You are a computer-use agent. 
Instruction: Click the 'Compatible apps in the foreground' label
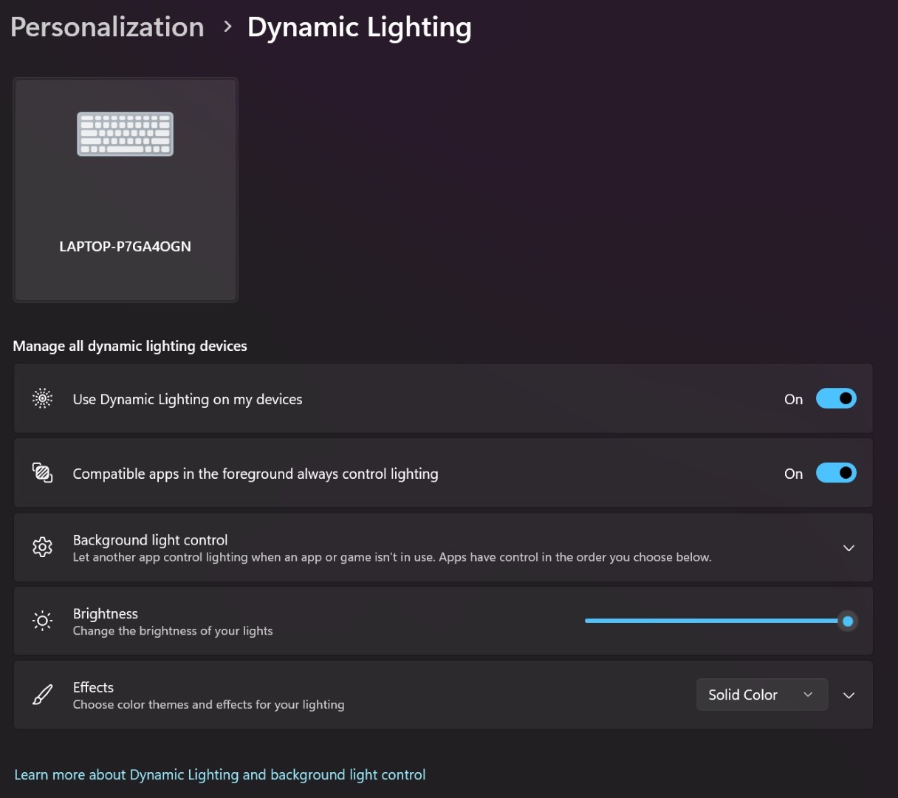pyautogui.click(x=256, y=474)
